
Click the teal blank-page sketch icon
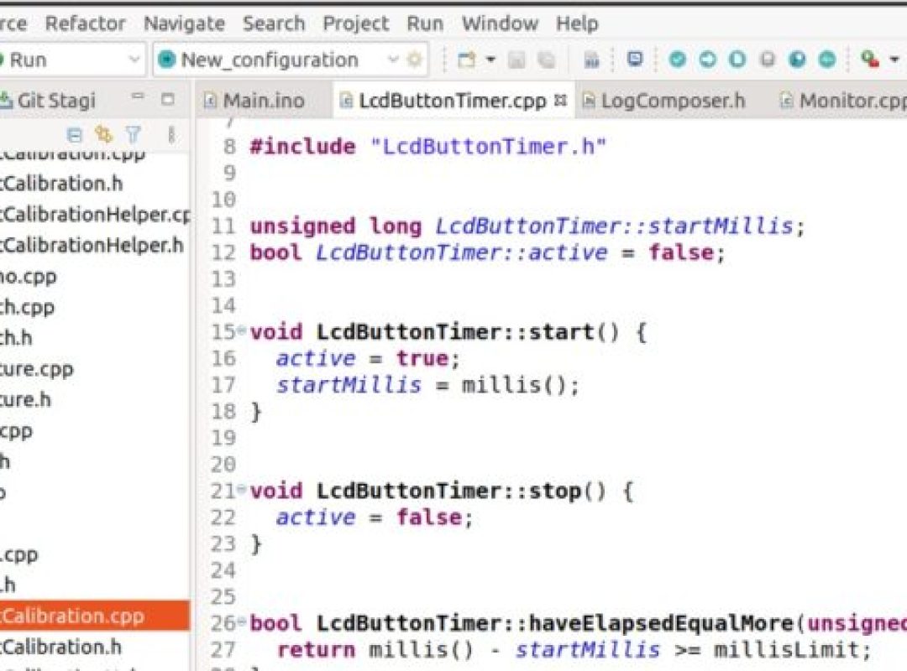(x=737, y=59)
